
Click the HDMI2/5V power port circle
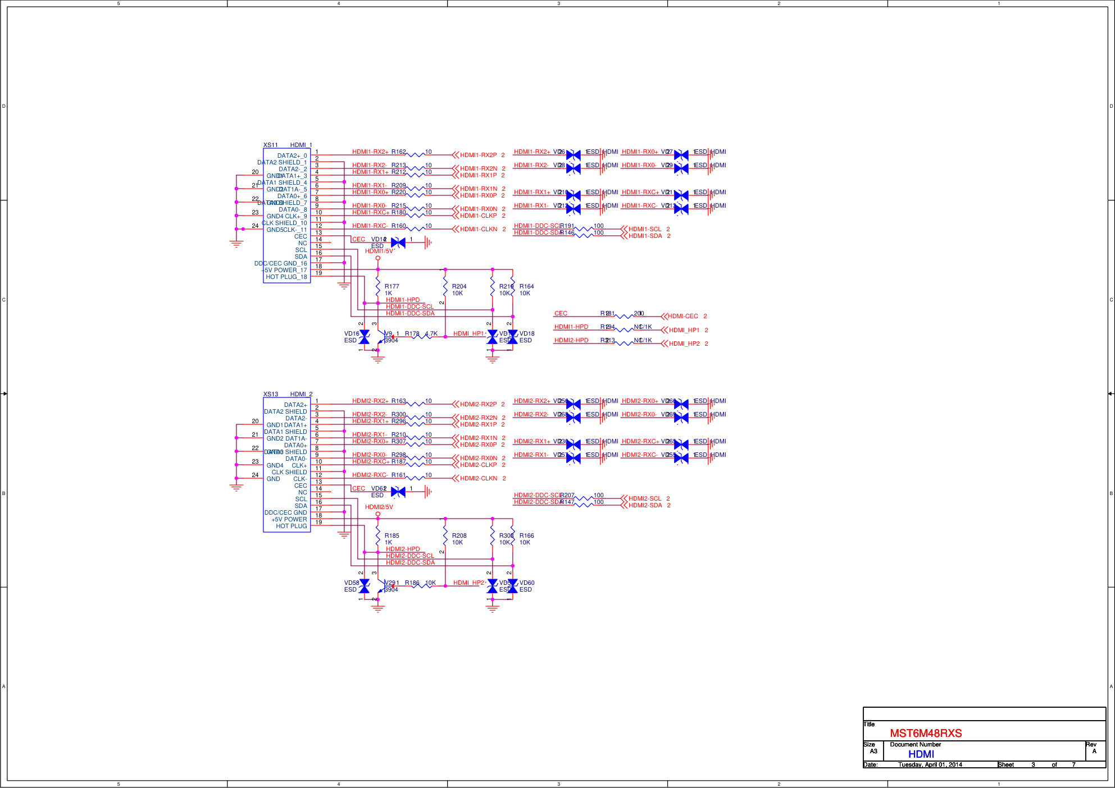(x=378, y=514)
